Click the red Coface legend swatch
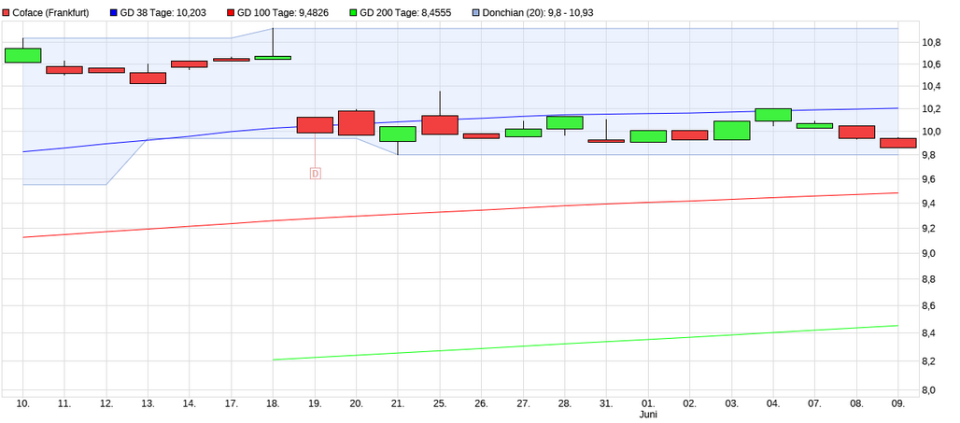 click(7, 14)
